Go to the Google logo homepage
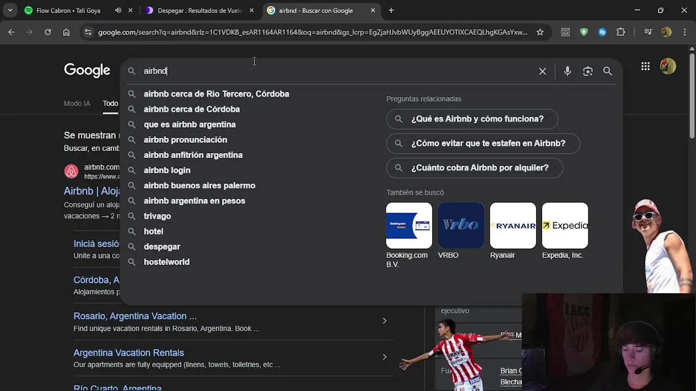 point(87,70)
